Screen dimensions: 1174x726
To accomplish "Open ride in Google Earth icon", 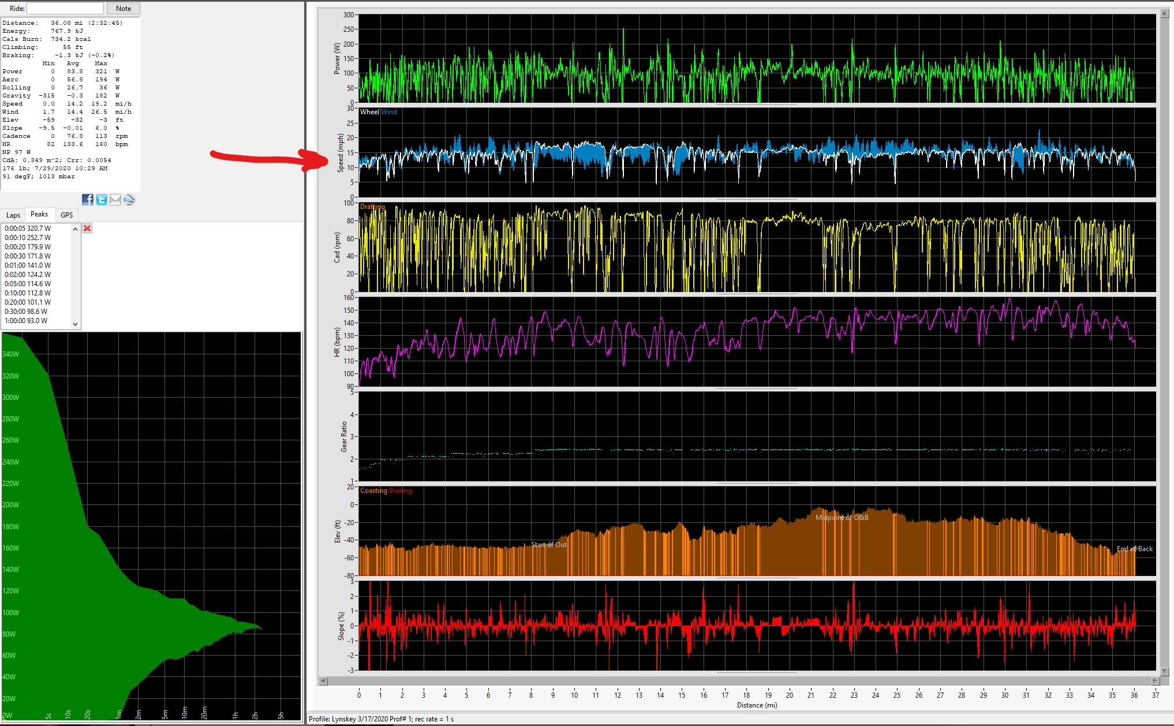I will (129, 200).
